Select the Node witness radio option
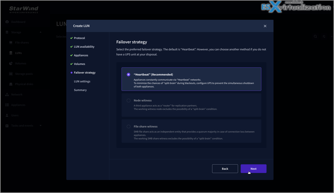 pos(128,100)
